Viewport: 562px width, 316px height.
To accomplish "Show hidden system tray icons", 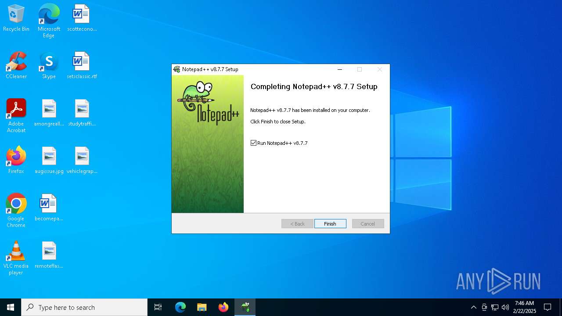I will (473, 307).
